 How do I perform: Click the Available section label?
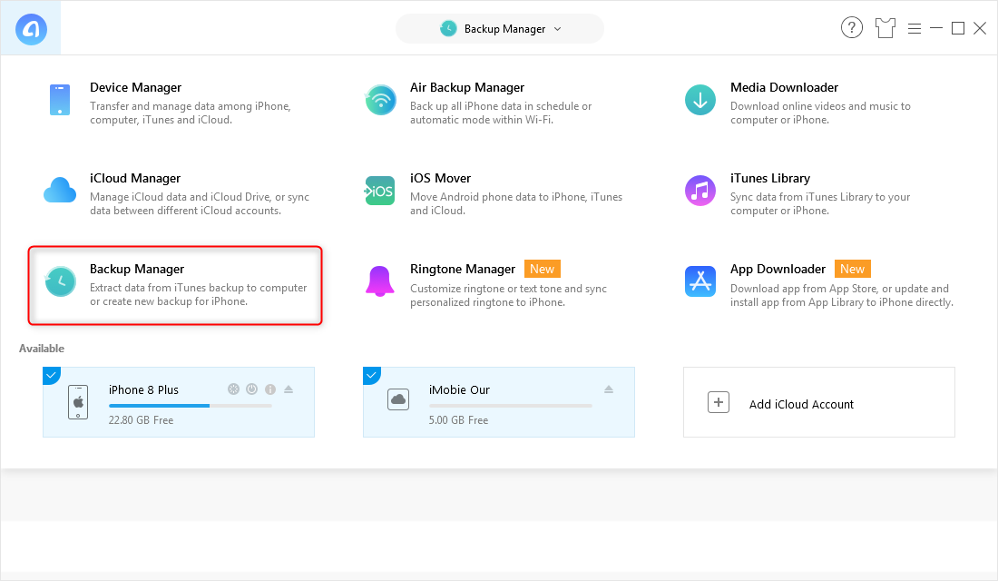click(x=42, y=349)
